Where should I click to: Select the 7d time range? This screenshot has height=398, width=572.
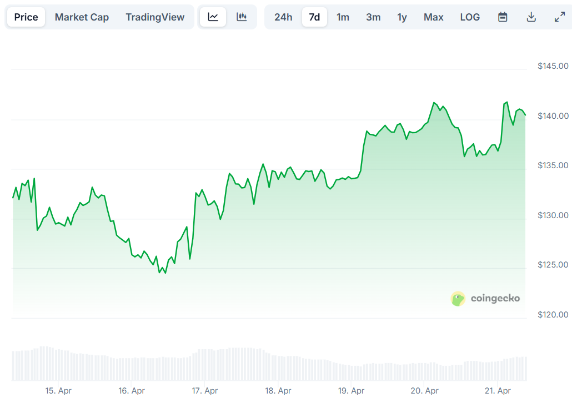pyautogui.click(x=314, y=17)
